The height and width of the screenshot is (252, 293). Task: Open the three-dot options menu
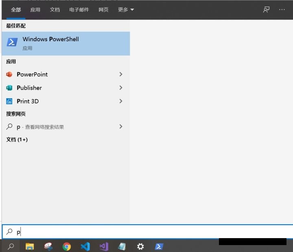(x=282, y=9)
